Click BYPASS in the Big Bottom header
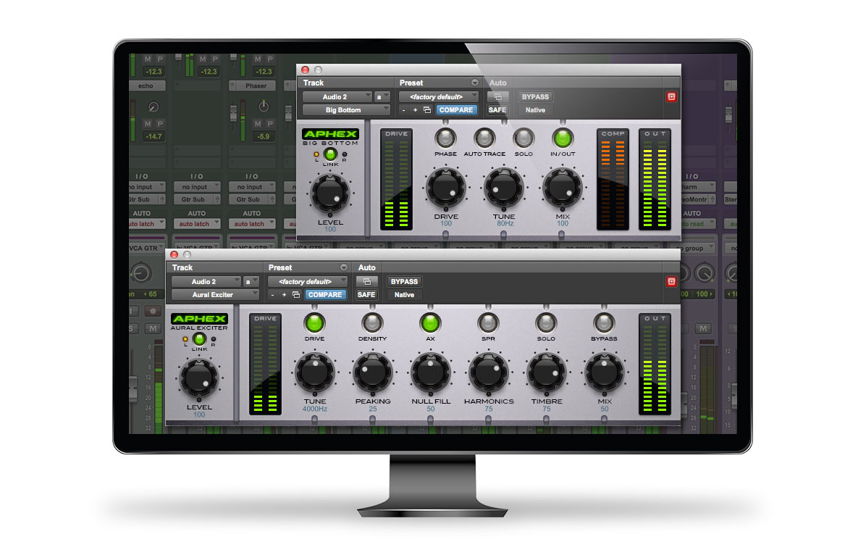 tap(535, 96)
